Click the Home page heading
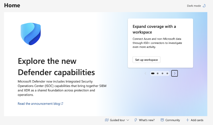Viewport: 213px width, 125px height. (x=12, y=5)
